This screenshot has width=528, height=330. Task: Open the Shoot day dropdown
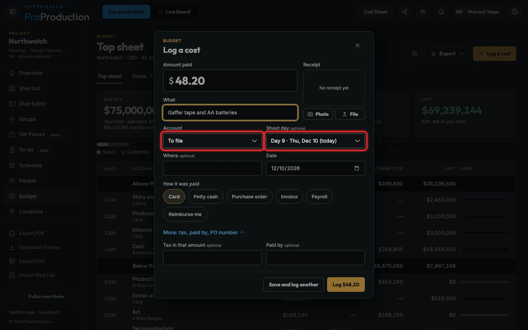[x=315, y=141]
